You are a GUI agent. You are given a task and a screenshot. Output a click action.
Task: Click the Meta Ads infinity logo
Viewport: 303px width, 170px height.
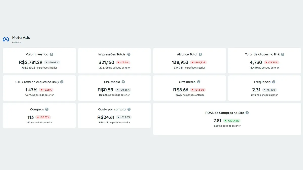click(6, 39)
